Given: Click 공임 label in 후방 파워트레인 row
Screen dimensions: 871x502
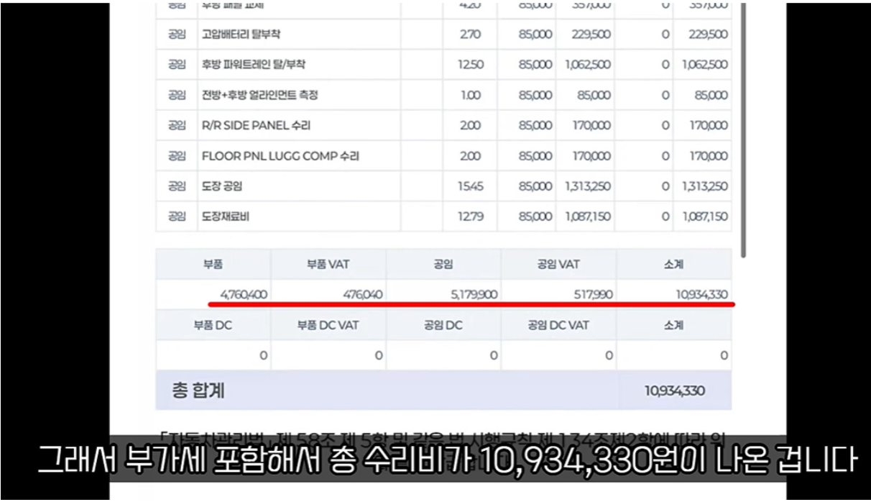Looking at the screenshot, I should (177, 65).
